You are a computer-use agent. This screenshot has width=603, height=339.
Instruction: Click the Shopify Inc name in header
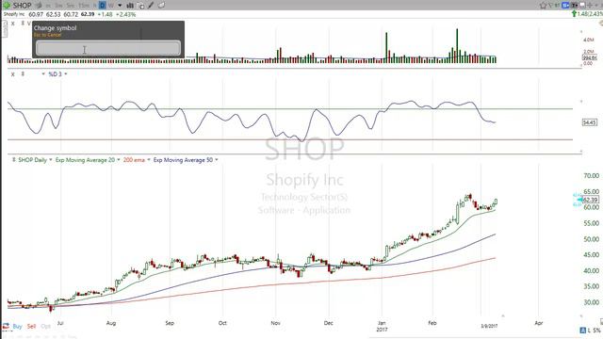coord(14,14)
